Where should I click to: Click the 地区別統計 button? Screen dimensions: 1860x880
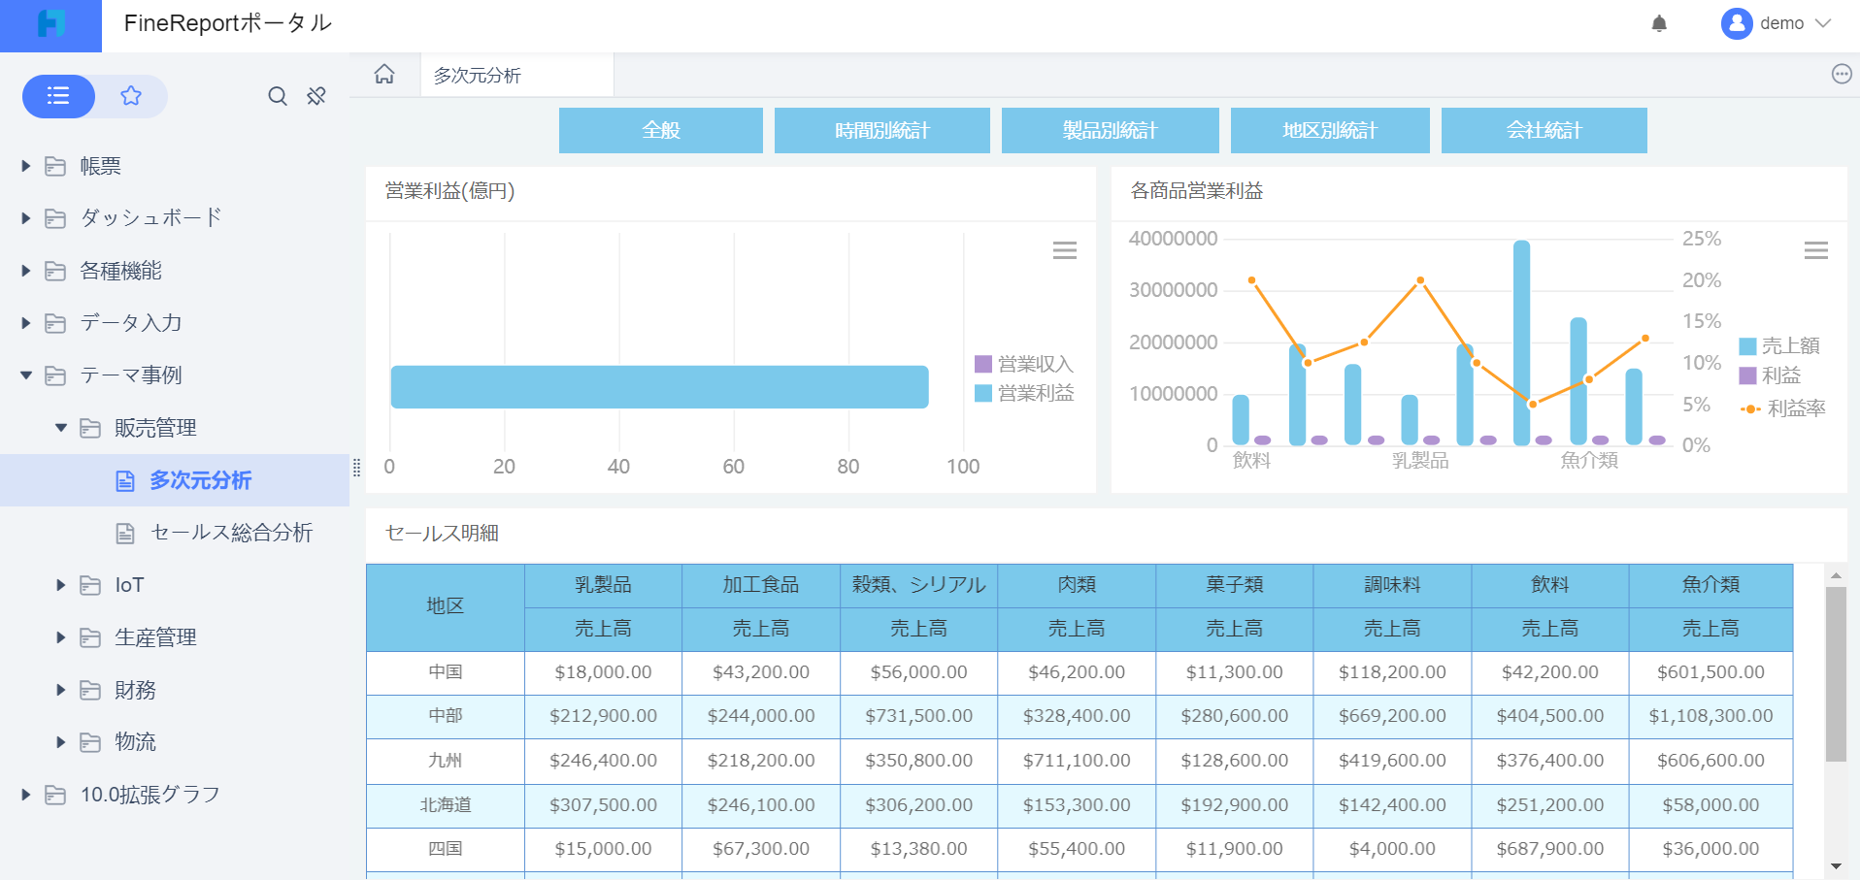click(x=1329, y=130)
